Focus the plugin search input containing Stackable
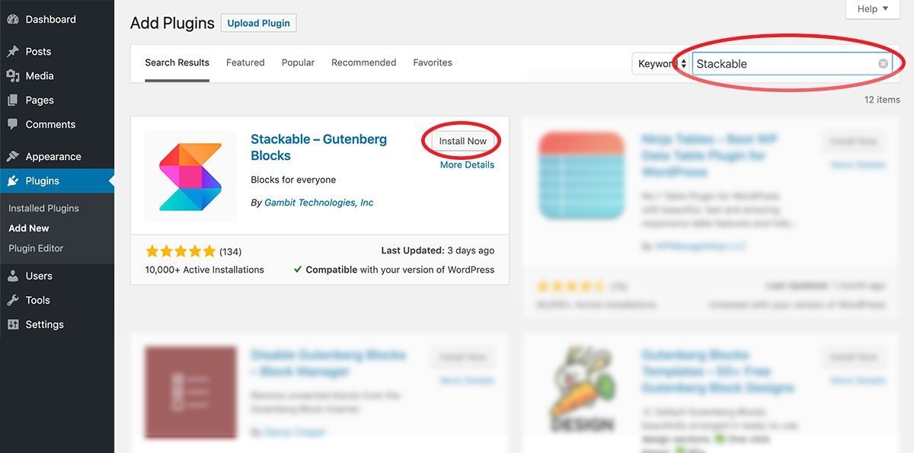Image resolution: width=914 pixels, height=453 pixels. [792, 64]
